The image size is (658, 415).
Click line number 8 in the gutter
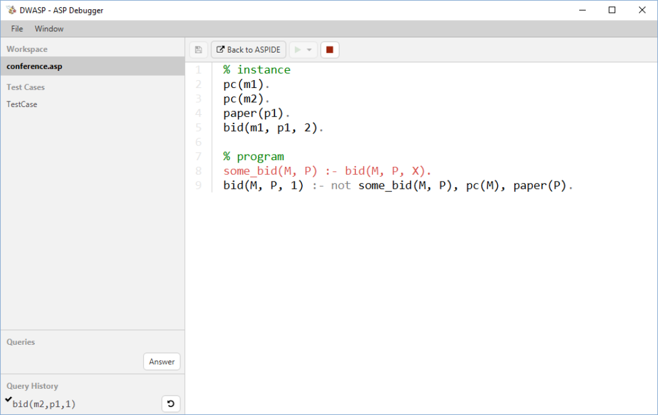[x=199, y=171]
